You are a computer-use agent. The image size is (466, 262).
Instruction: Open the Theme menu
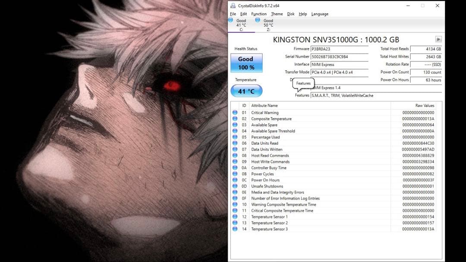click(277, 14)
